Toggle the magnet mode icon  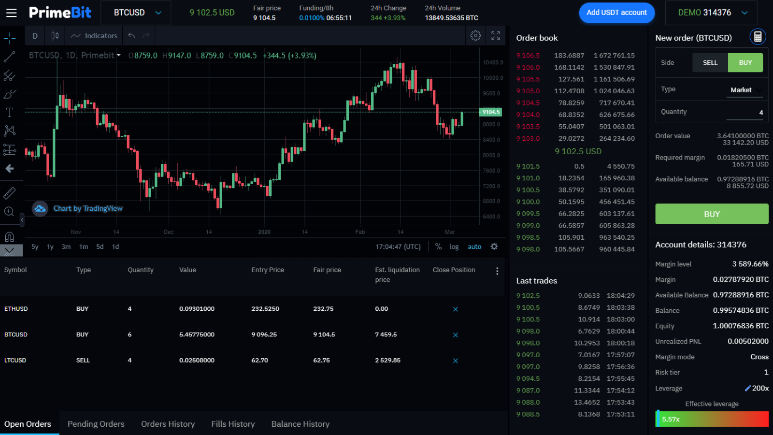[10, 237]
